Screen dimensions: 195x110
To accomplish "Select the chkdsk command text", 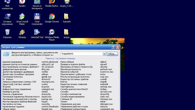I will (x=45, y=92).
